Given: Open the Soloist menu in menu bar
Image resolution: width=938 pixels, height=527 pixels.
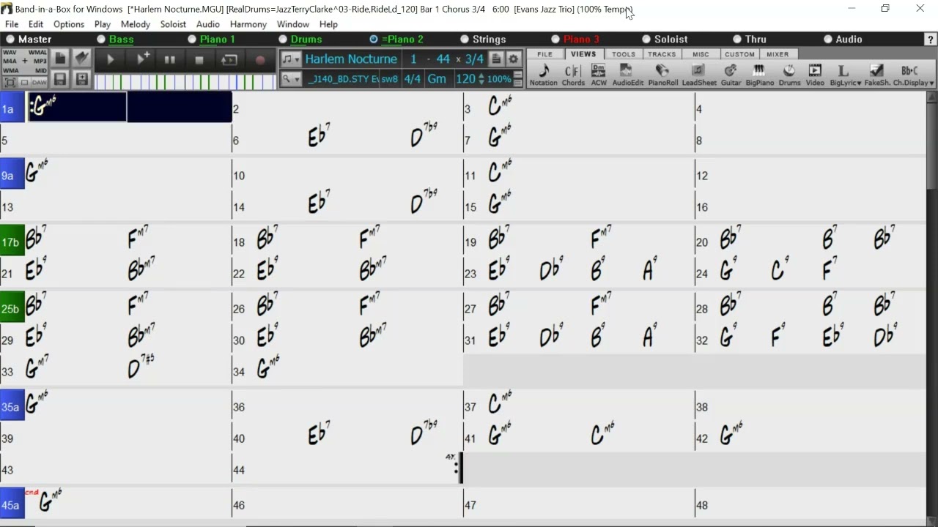Looking at the screenshot, I should tap(173, 24).
